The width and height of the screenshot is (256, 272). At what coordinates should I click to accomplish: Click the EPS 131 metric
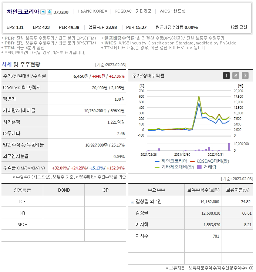[x=15, y=27]
